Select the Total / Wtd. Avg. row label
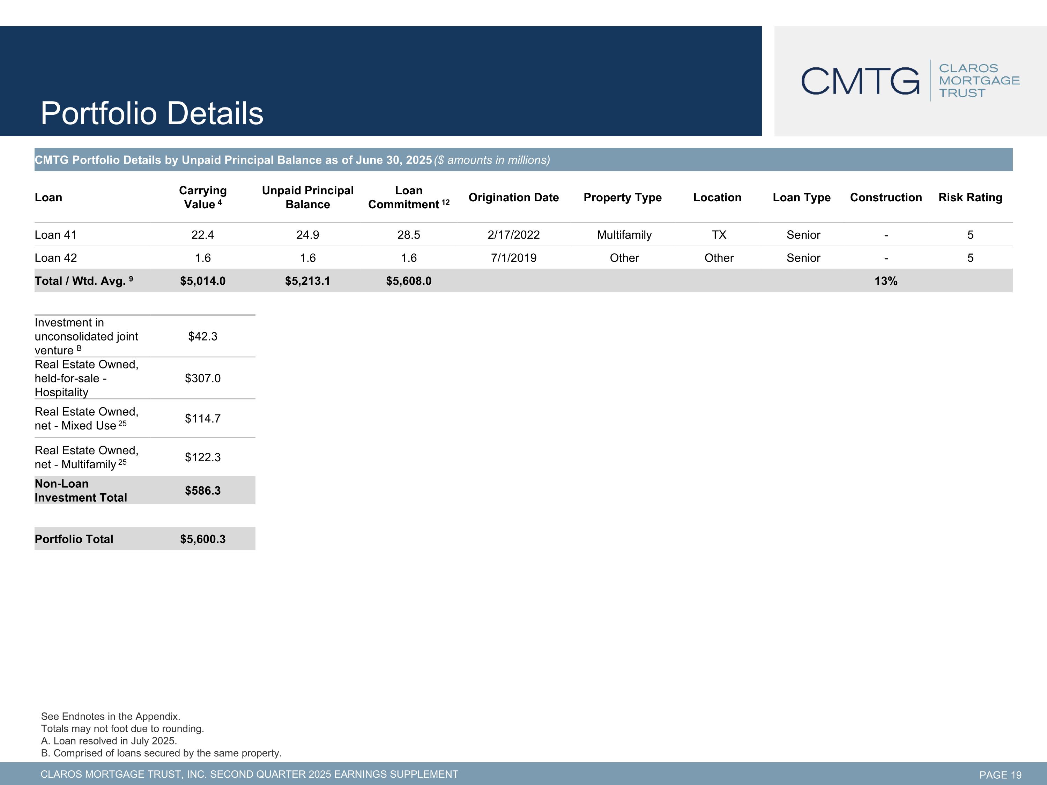1047x785 pixels. click(84, 281)
